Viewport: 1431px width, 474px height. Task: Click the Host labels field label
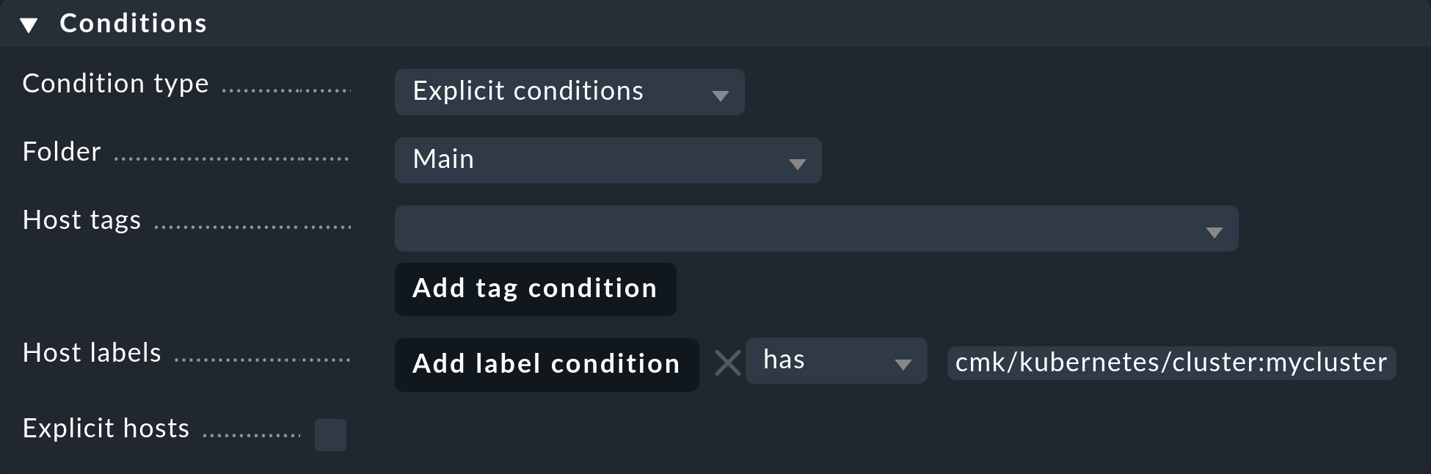coord(92,352)
